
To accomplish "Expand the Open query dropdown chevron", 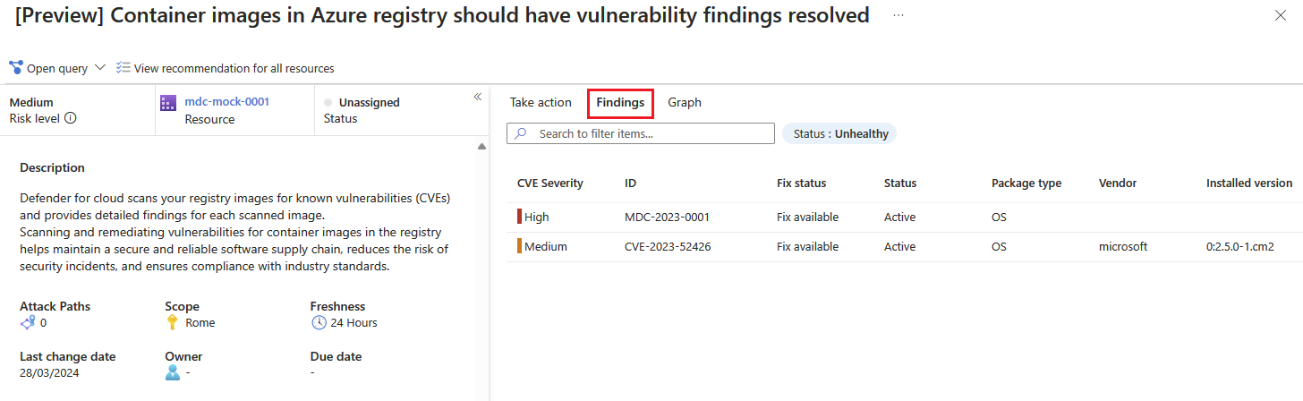I will coord(99,68).
